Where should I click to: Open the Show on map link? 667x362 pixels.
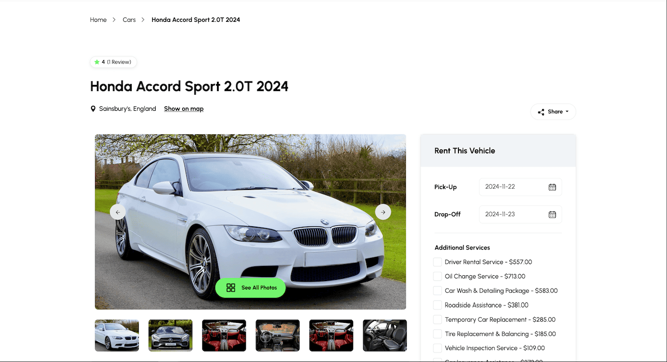pyautogui.click(x=184, y=109)
